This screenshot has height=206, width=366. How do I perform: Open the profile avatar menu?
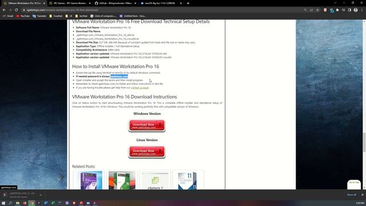coord(356,10)
